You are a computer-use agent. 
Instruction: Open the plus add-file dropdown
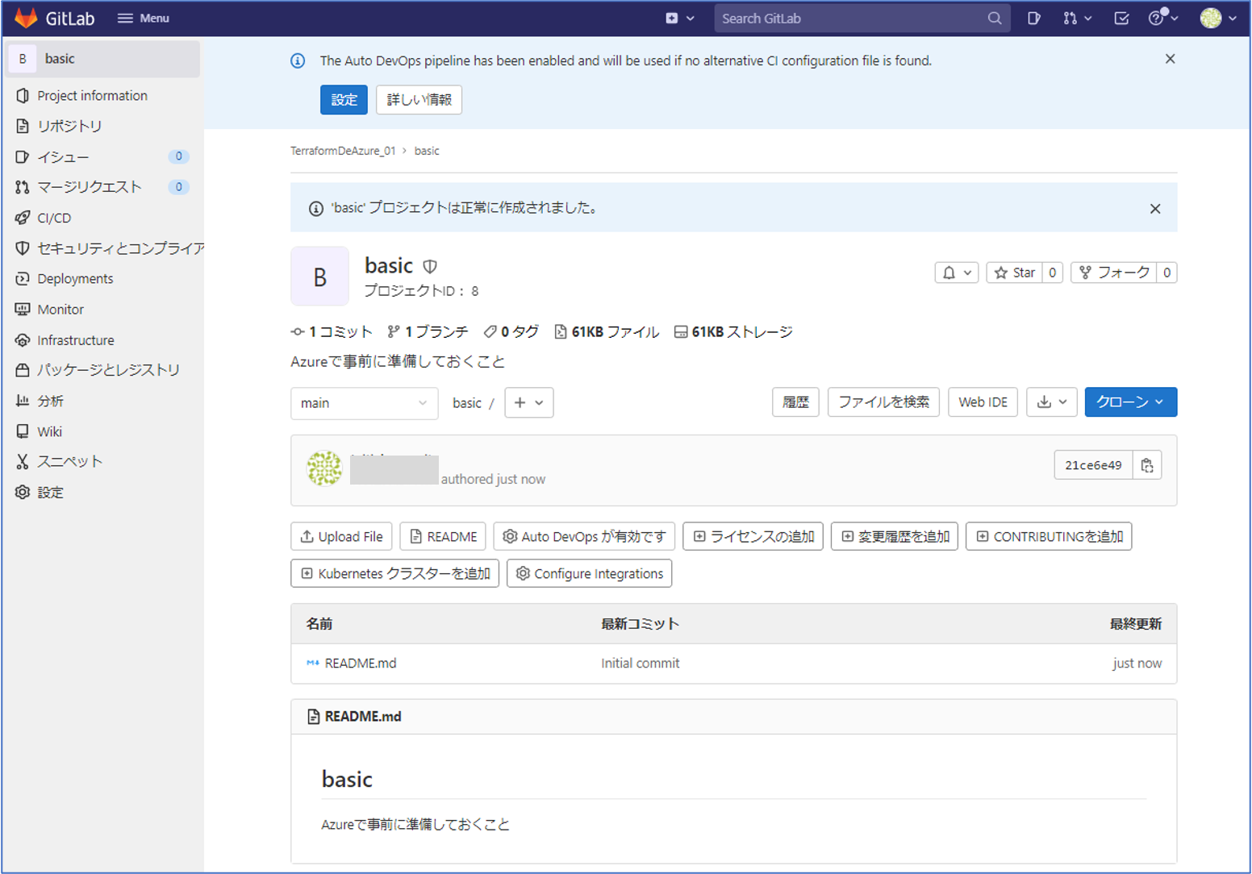tap(529, 403)
